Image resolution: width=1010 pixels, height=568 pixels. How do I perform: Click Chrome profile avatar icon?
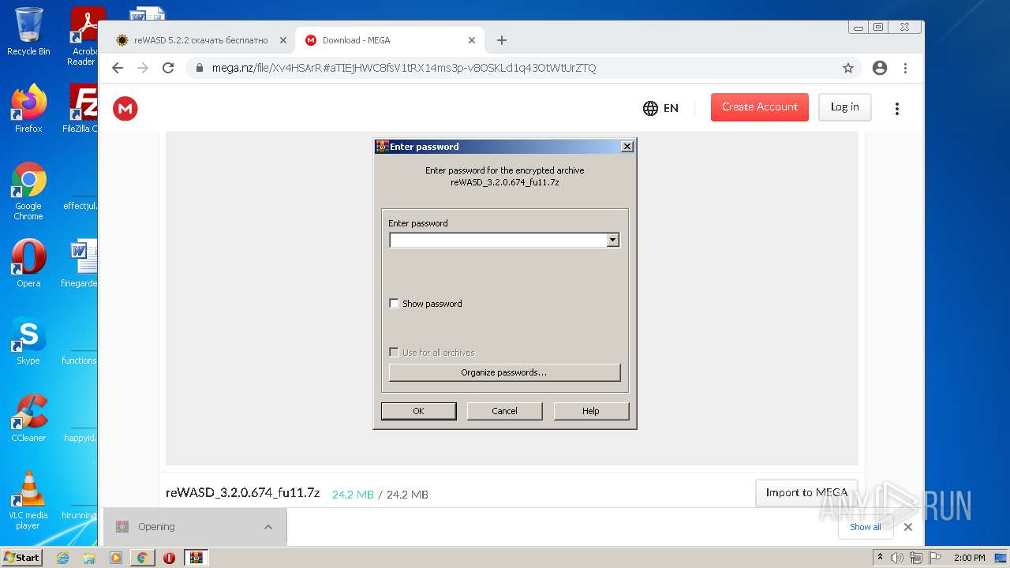(x=880, y=68)
